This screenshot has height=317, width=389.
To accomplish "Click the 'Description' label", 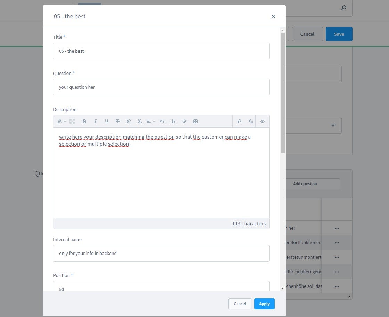I will pyautogui.click(x=65, y=109).
